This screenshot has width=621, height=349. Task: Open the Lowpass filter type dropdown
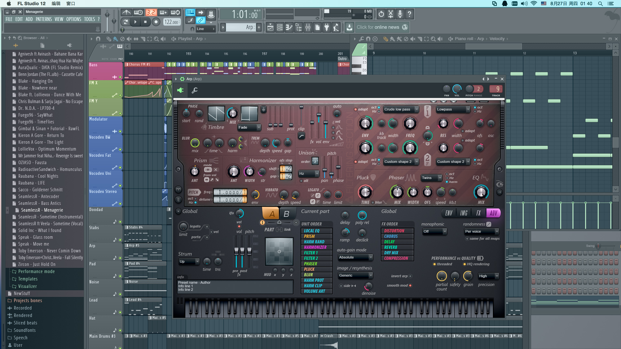(453, 110)
